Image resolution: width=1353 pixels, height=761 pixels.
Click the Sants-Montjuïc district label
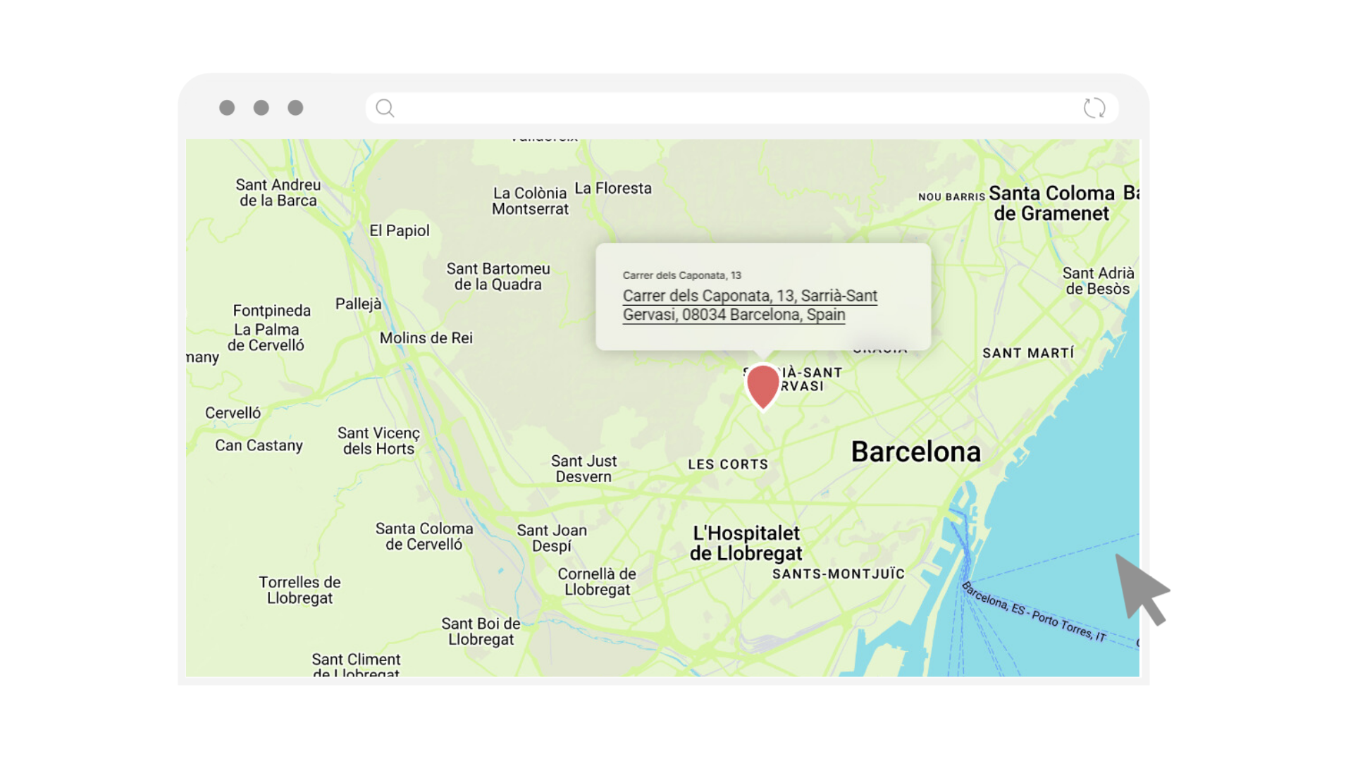tap(838, 574)
